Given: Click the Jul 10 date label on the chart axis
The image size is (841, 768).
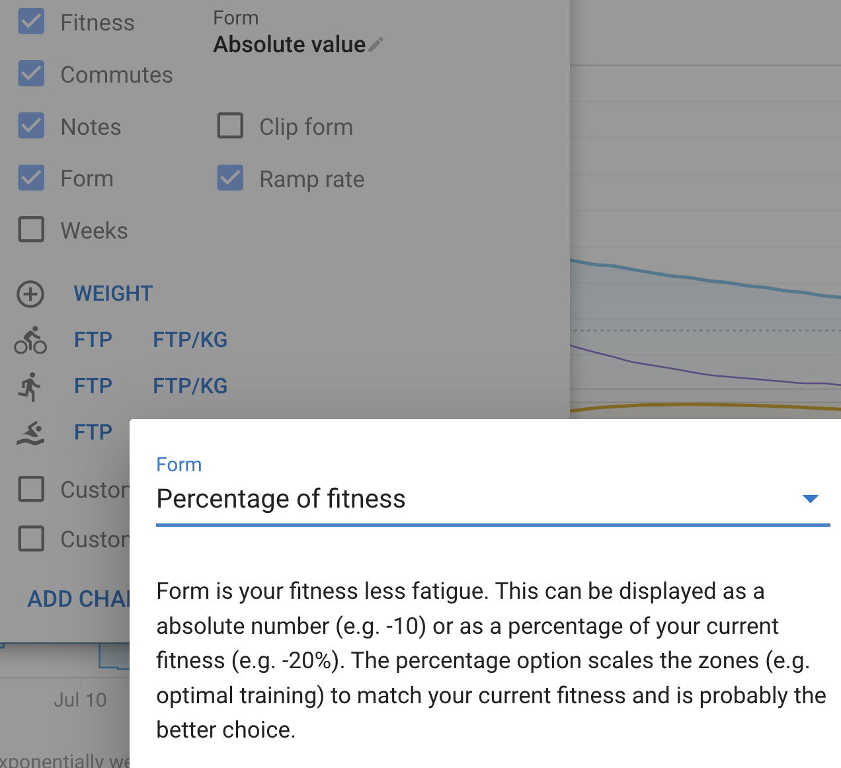Looking at the screenshot, I should pyautogui.click(x=80, y=700).
